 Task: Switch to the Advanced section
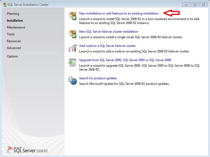coord(14,48)
